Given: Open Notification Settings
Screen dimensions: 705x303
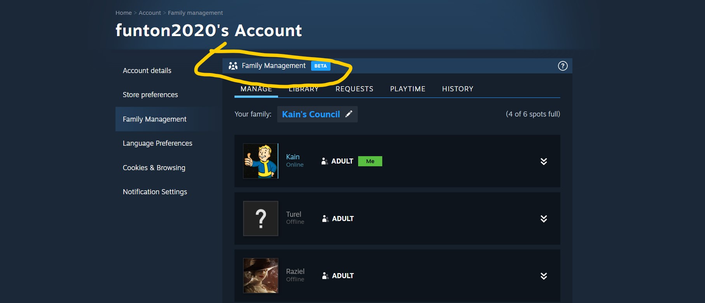Looking at the screenshot, I should (x=155, y=192).
